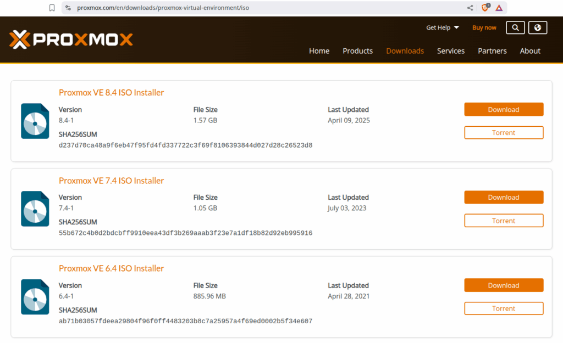This screenshot has width=563, height=343.
Task: Open site information icon in address bar
Action: (68, 8)
